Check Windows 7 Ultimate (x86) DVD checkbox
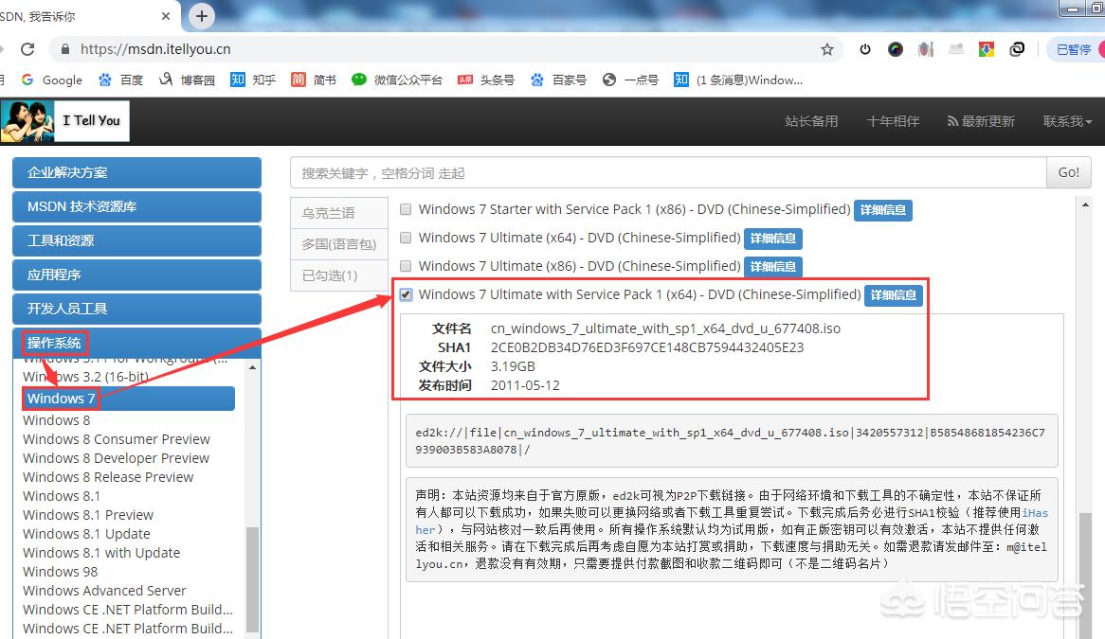This screenshot has width=1105, height=639. click(x=406, y=266)
